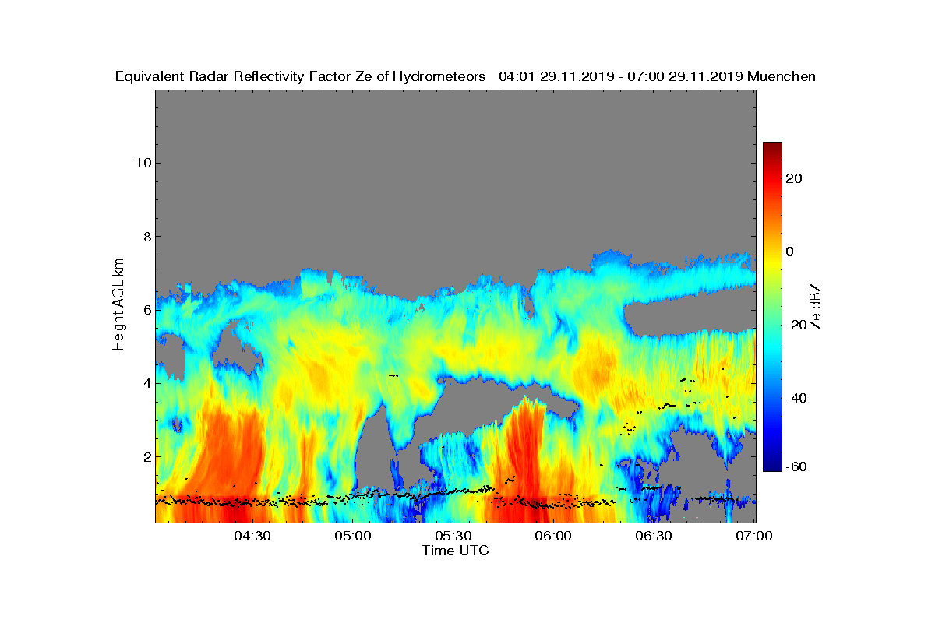Click the 'Time UTC' axis label
935x623 pixels.
tap(456, 551)
